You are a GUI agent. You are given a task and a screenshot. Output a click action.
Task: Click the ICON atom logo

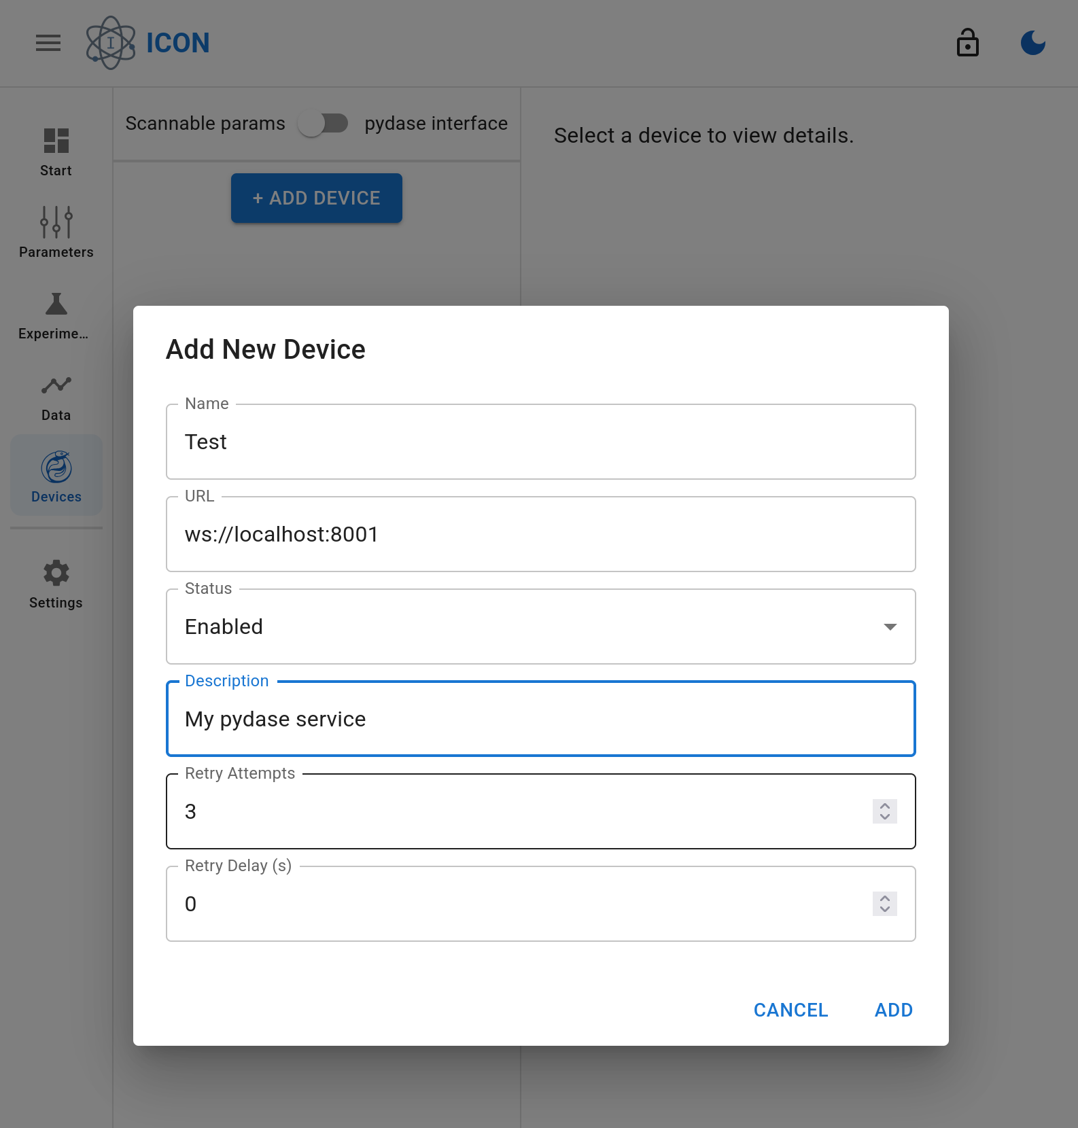click(111, 43)
